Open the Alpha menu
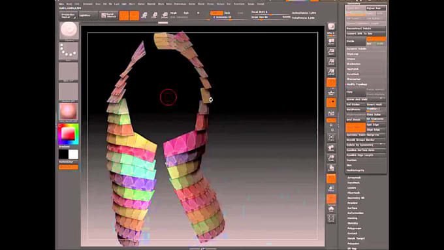444x250 pixels. [x=61, y=4]
